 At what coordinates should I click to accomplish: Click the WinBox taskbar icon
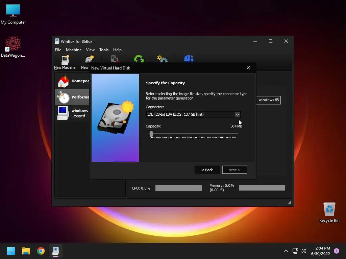pos(56,251)
